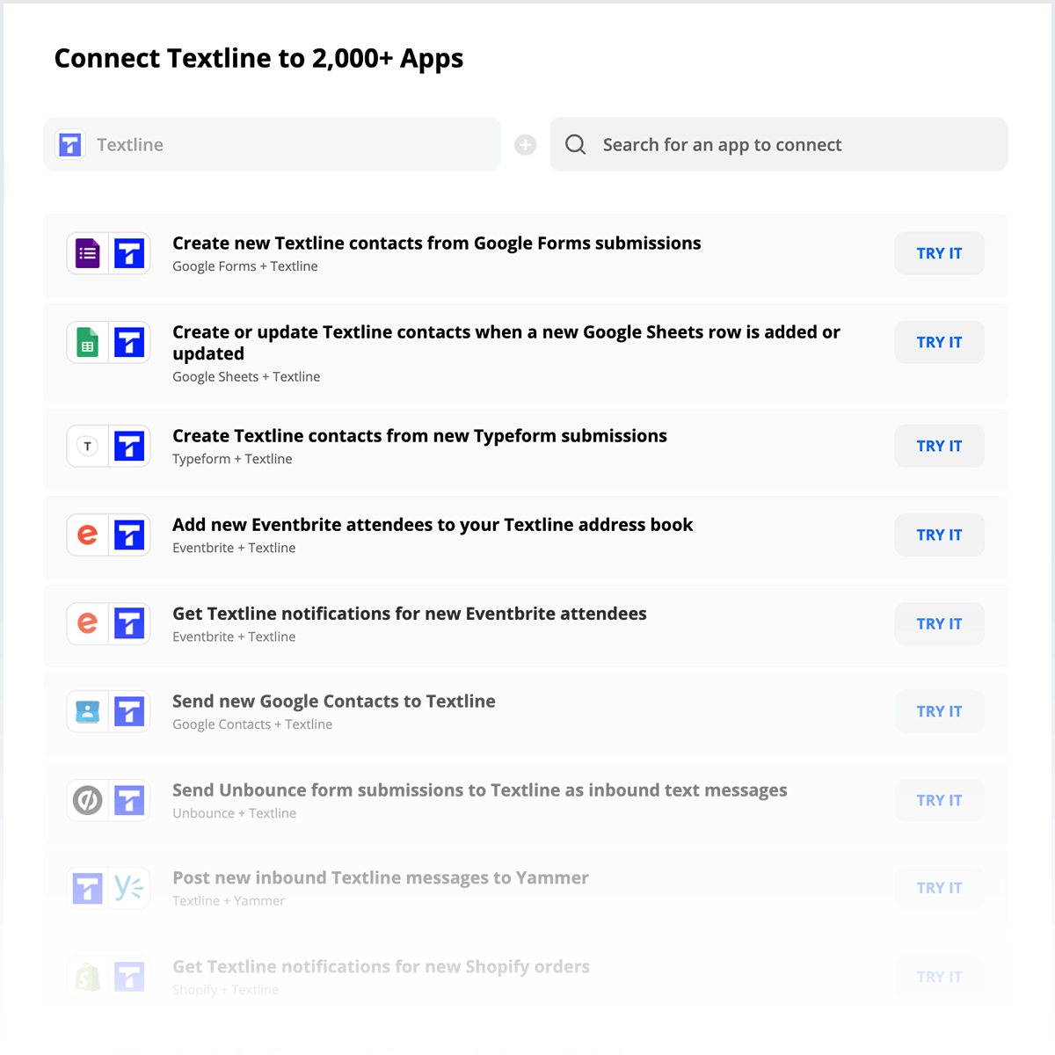This screenshot has width=1055, height=1055.
Task: Click the Google Forms icon
Action: (x=86, y=253)
